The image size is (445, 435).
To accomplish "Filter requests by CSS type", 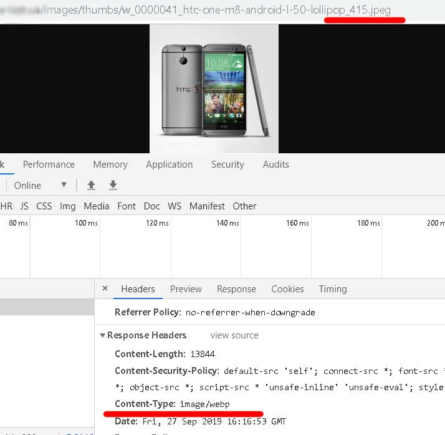I will tap(44, 206).
